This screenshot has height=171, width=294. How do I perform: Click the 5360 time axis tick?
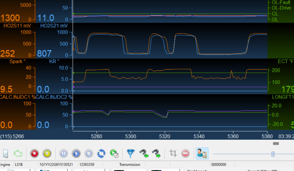click(x=233, y=136)
